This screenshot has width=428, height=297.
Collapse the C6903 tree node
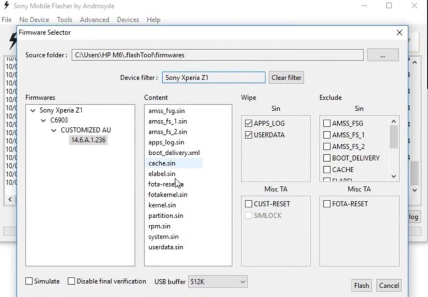pyautogui.click(x=44, y=120)
